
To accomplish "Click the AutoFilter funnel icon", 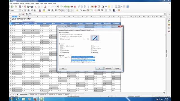I will tap(88, 6).
